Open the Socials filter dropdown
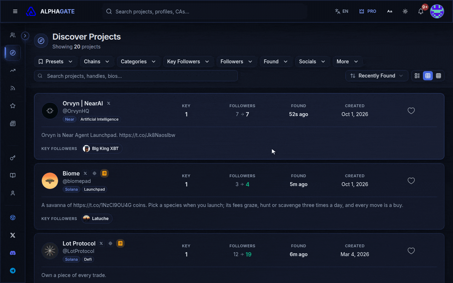Viewport: 453px width, 283px height. pos(312,62)
